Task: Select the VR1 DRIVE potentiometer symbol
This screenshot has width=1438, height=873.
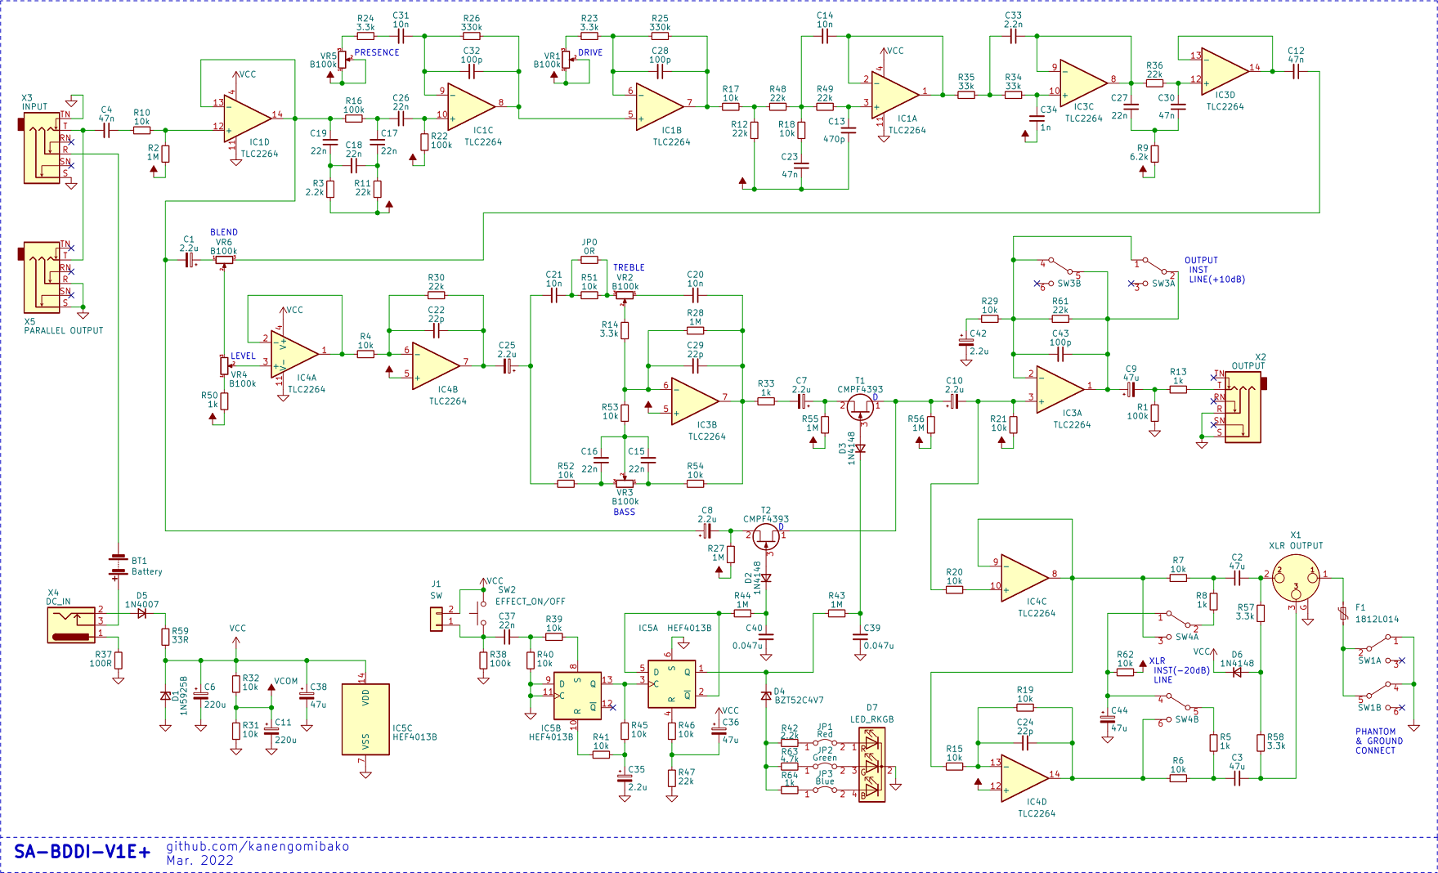Action: [x=567, y=60]
